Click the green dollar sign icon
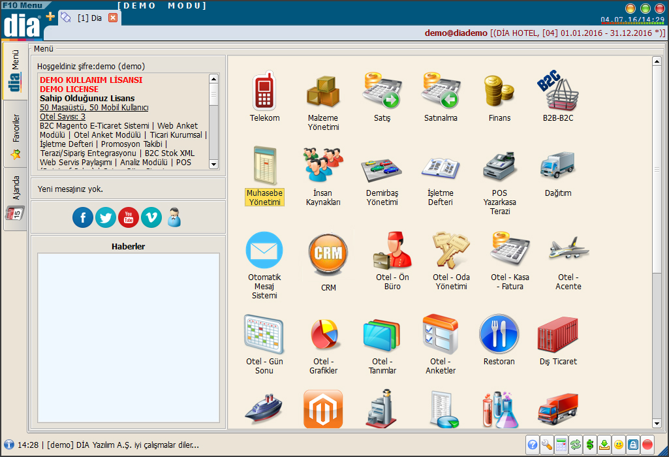Screen dimensions: 669x457 click(x=590, y=445)
